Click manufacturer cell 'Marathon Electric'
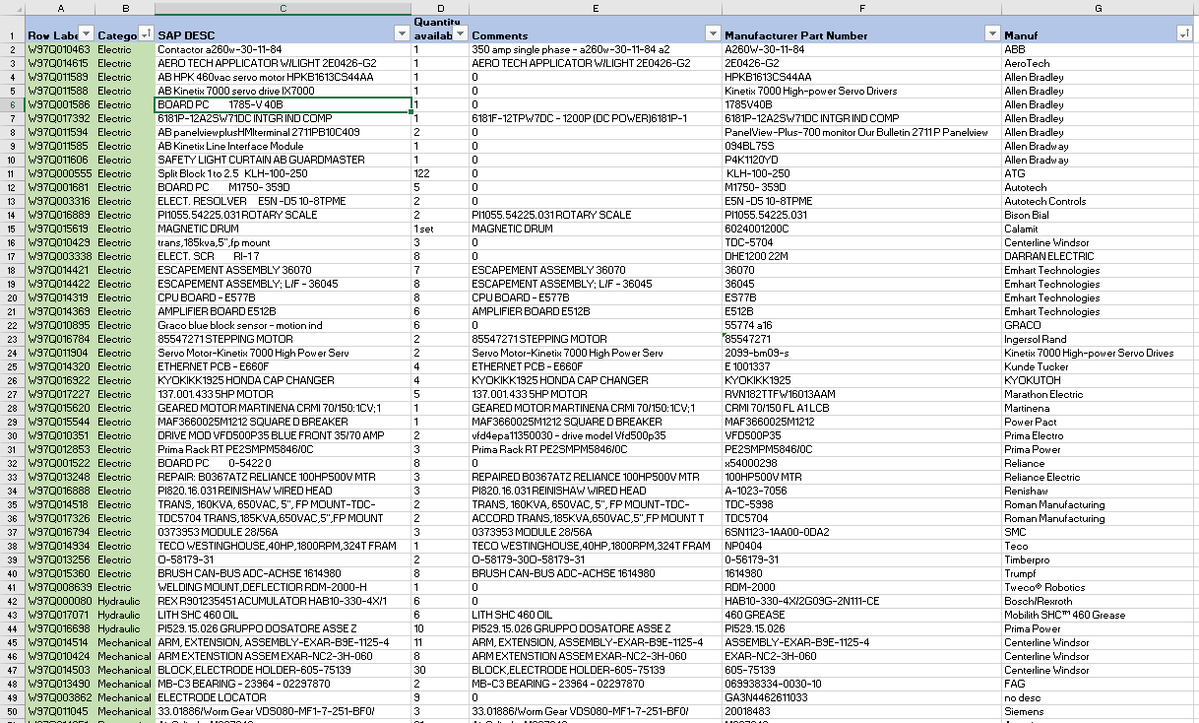The image size is (1199, 723). (1098, 394)
